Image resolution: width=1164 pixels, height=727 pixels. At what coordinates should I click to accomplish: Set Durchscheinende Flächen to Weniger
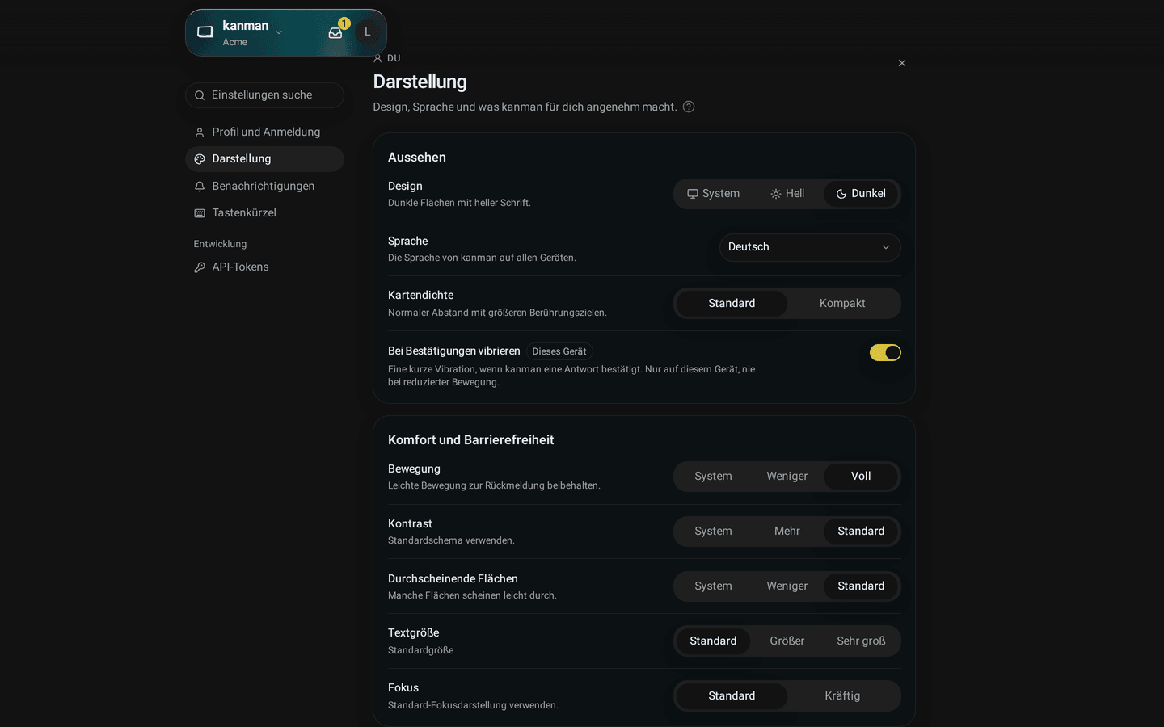[787, 586]
